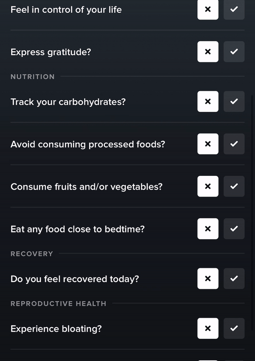The width and height of the screenshot is (255, 361).
Task: Answer yes to Track your carbohydrates
Action: pyautogui.click(x=234, y=102)
